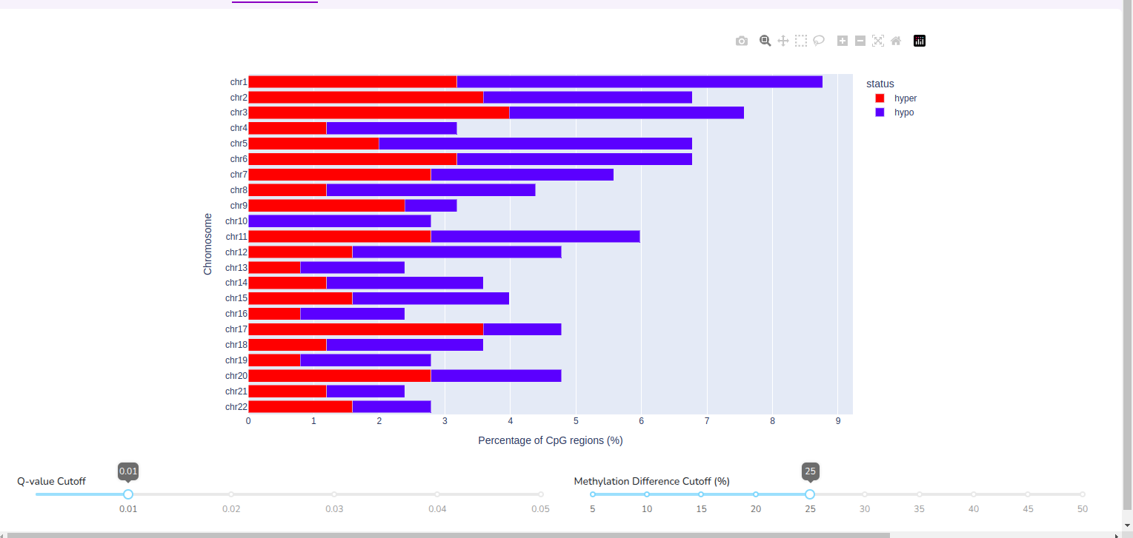This screenshot has height=538, width=1133.
Task: Click the chr20 red hyper bar
Action: [339, 375]
